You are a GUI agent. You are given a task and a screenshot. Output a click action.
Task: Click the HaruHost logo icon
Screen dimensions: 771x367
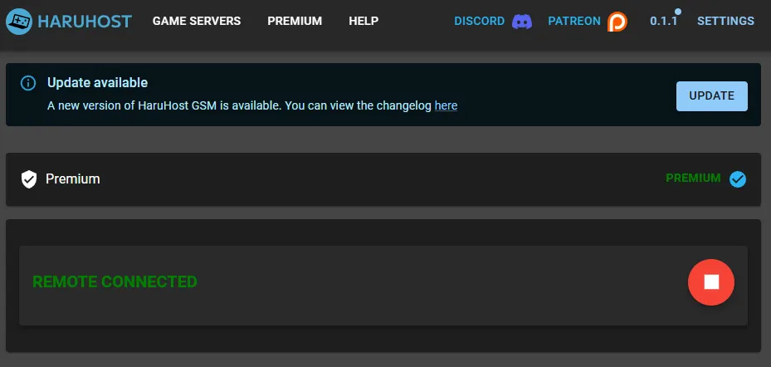coord(19,21)
